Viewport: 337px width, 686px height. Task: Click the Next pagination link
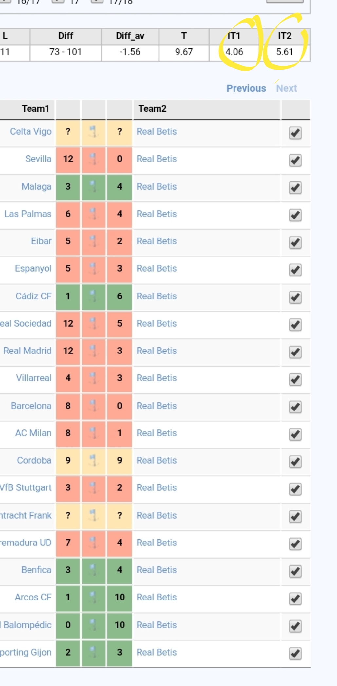(x=287, y=88)
